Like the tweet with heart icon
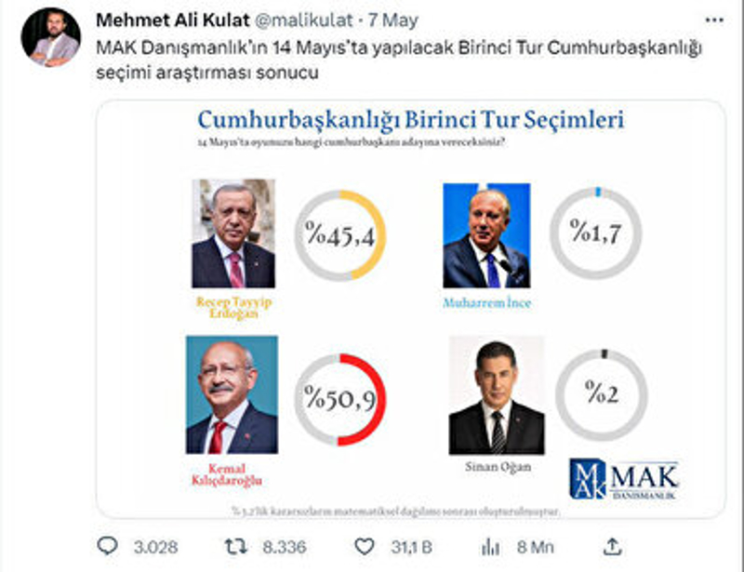The image size is (744, 572). 365,547
